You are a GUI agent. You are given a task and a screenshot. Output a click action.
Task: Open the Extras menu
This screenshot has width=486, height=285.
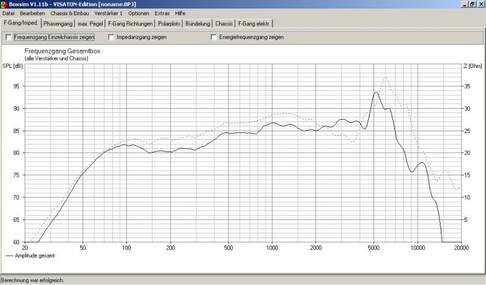pos(162,13)
